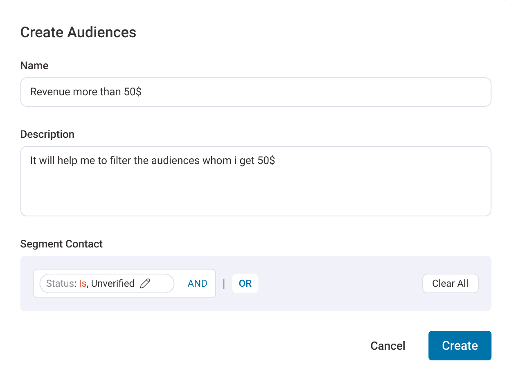
Task: Click the Name input field
Action: pyautogui.click(x=256, y=92)
